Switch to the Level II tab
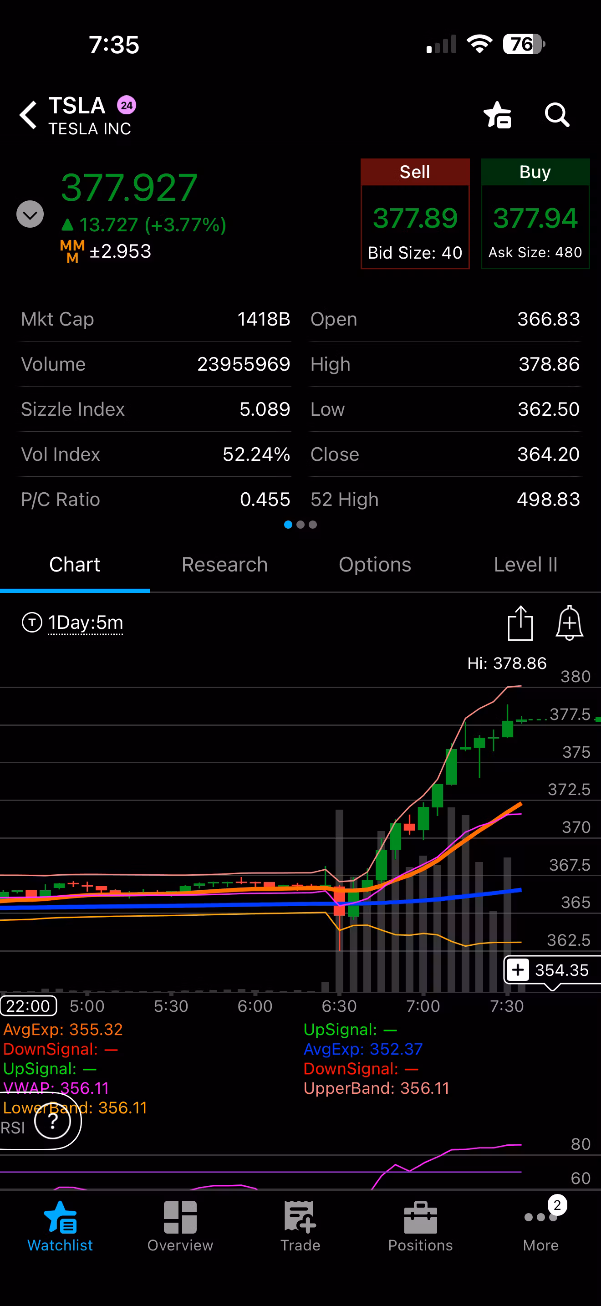The width and height of the screenshot is (601, 1306). coord(525,565)
